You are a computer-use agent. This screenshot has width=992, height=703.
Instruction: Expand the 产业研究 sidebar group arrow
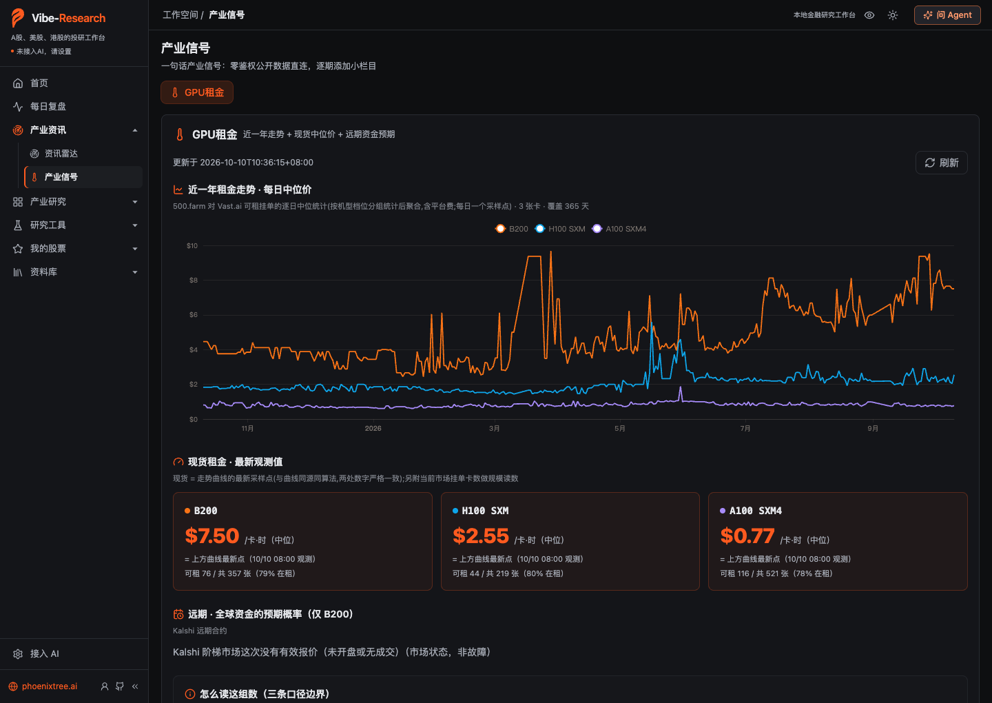[135, 202]
